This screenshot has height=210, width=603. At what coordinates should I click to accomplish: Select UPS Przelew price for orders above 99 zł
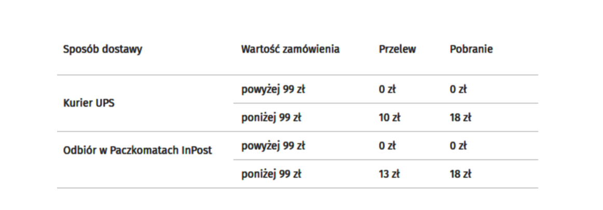(x=387, y=89)
